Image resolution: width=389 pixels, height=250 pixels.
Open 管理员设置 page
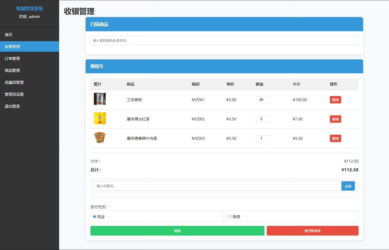[14, 94]
